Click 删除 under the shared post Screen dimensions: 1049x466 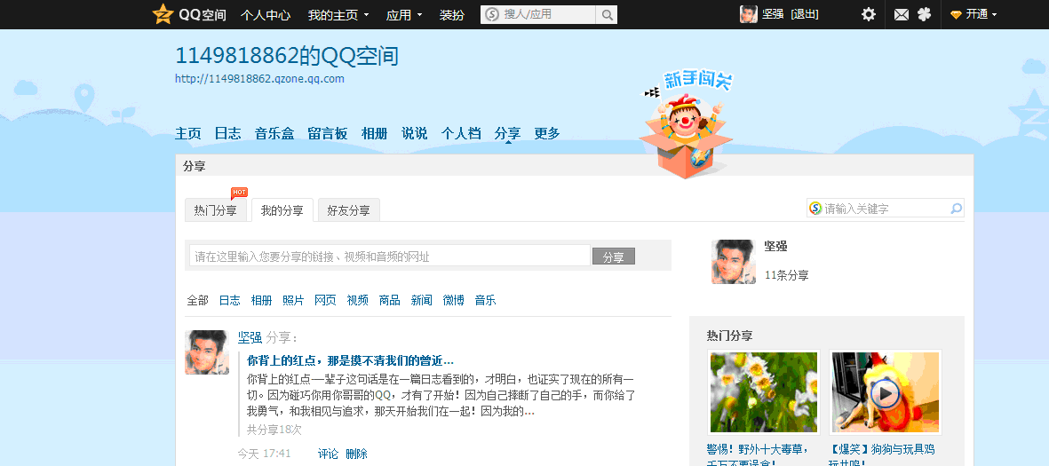coord(356,454)
